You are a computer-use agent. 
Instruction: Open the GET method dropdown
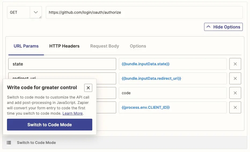click(24, 12)
